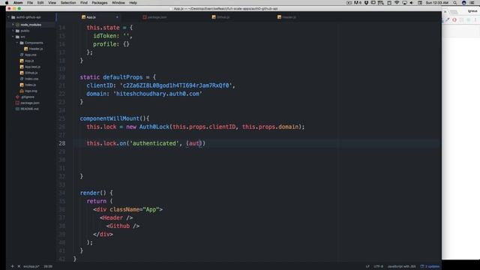Click the volume icon in menu bar
Screen dimensions: 480x270
click(412, 3)
